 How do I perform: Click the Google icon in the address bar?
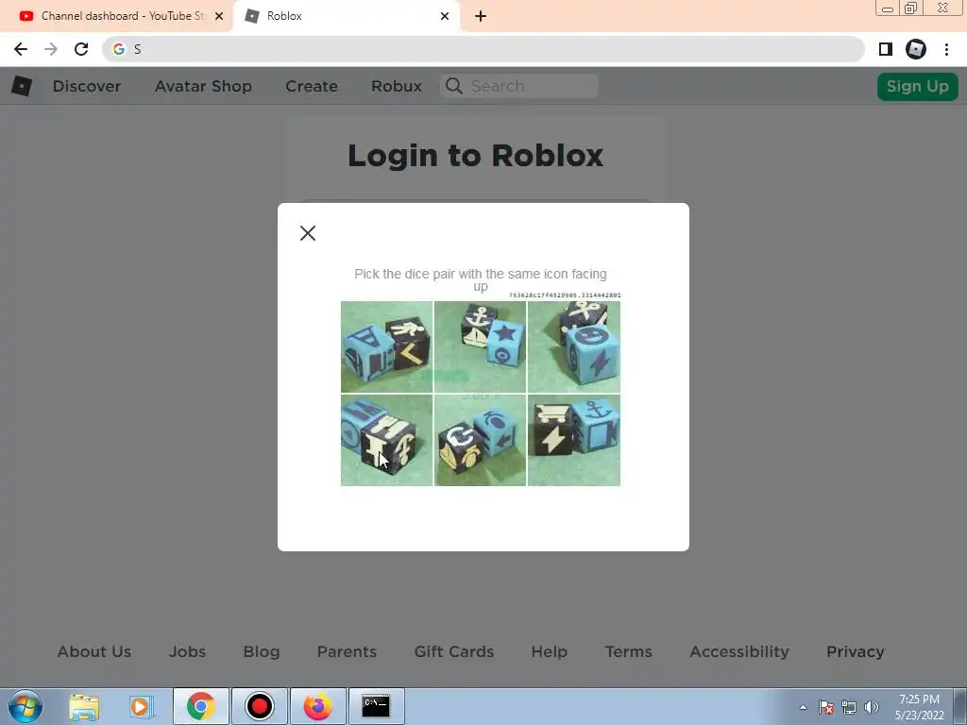coord(118,49)
